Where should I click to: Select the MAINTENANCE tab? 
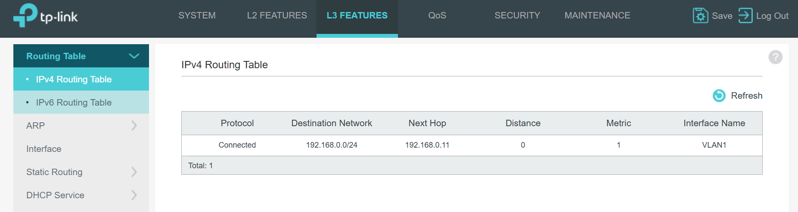(597, 15)
